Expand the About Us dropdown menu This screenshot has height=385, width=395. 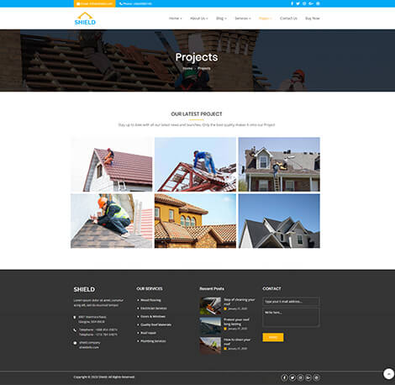coord(199,18)
